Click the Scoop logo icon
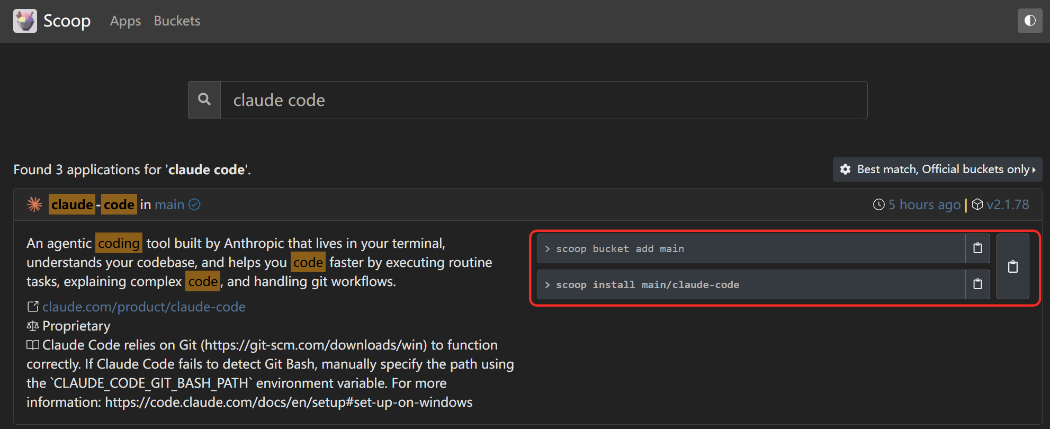 click(x=25, y=21)
